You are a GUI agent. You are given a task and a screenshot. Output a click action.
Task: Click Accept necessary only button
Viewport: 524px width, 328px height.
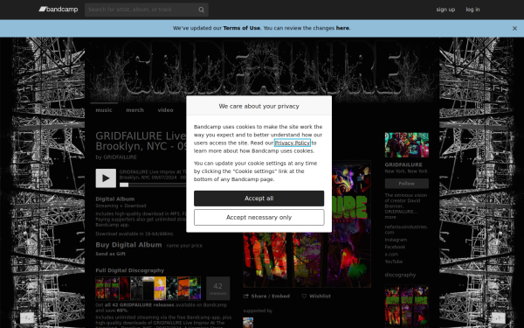coord(259,218)
